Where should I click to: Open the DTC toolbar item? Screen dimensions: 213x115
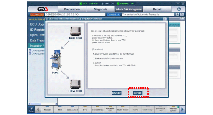[85, 110]
